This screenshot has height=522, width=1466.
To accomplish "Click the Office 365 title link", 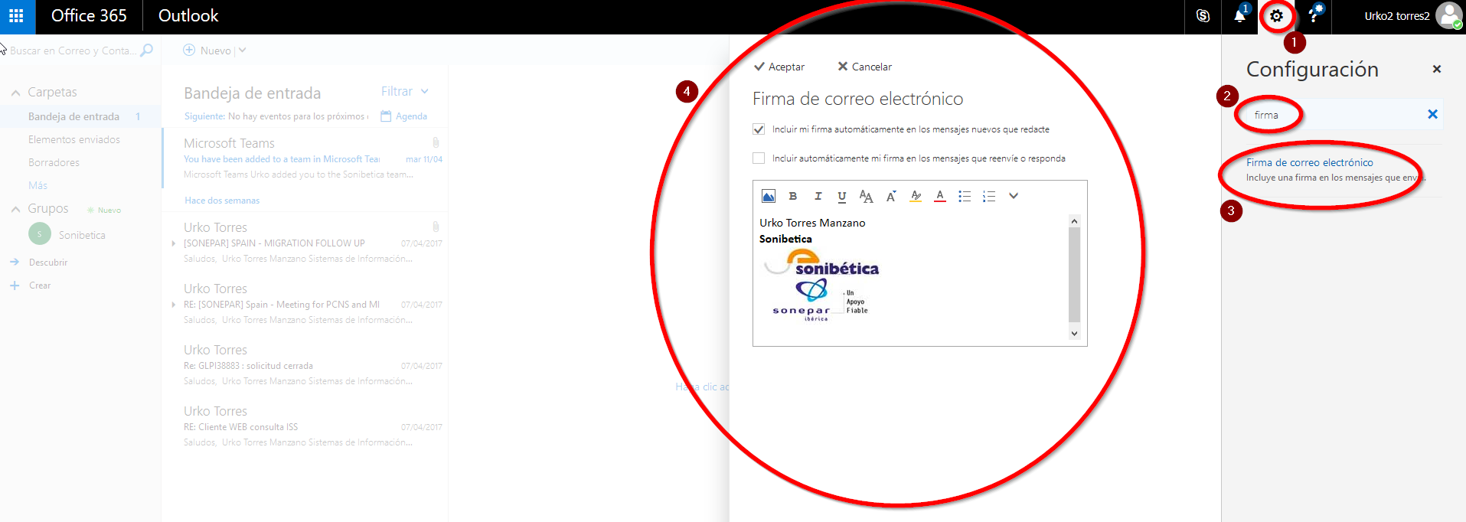I will 89,16.
